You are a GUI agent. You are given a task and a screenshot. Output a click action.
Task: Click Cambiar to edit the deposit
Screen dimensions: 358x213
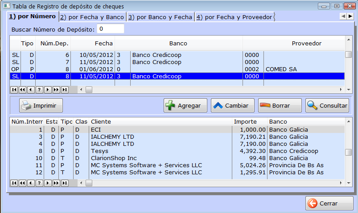tap(233, 105)
